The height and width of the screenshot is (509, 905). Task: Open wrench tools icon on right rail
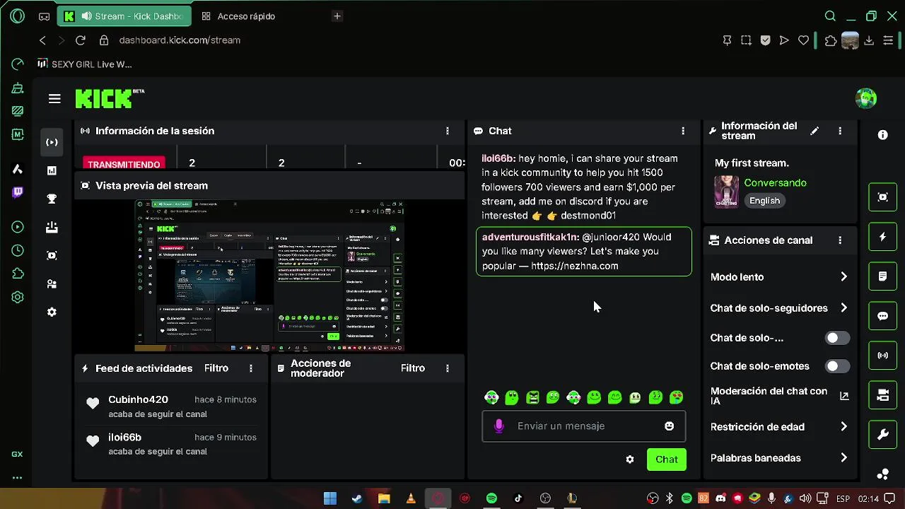(882, 435)
